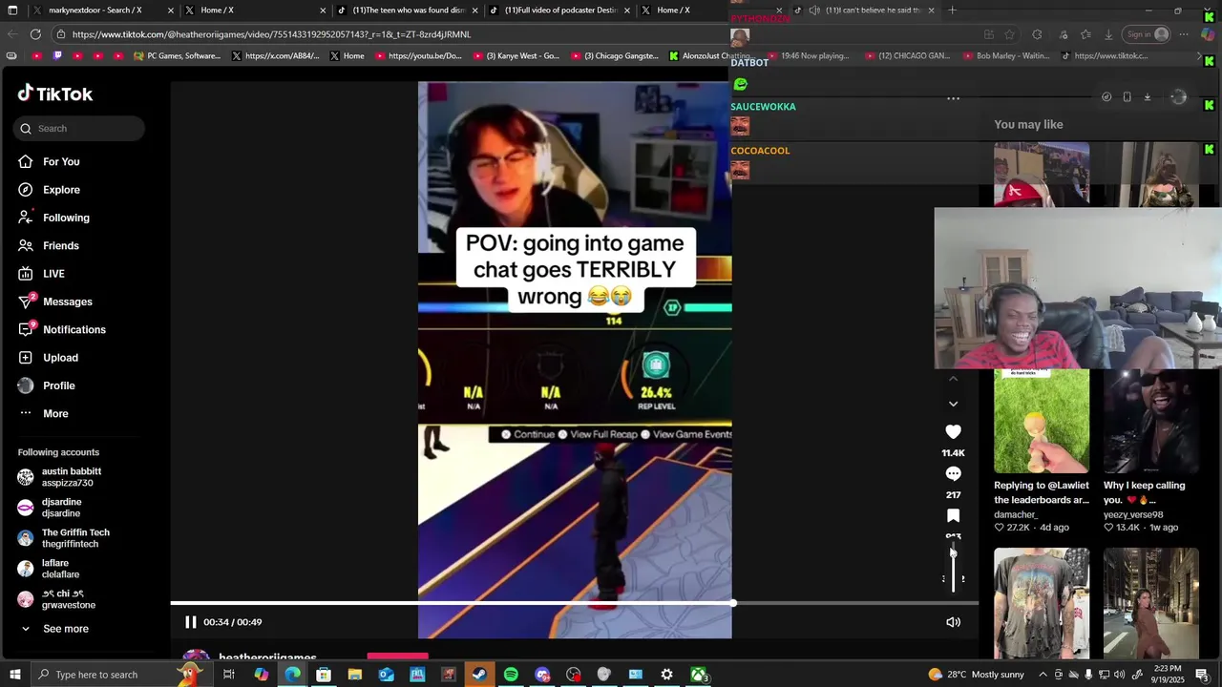The image size is (1222, 687).
Task: Open Spotify from the taskbar
Action: point(511,675)
